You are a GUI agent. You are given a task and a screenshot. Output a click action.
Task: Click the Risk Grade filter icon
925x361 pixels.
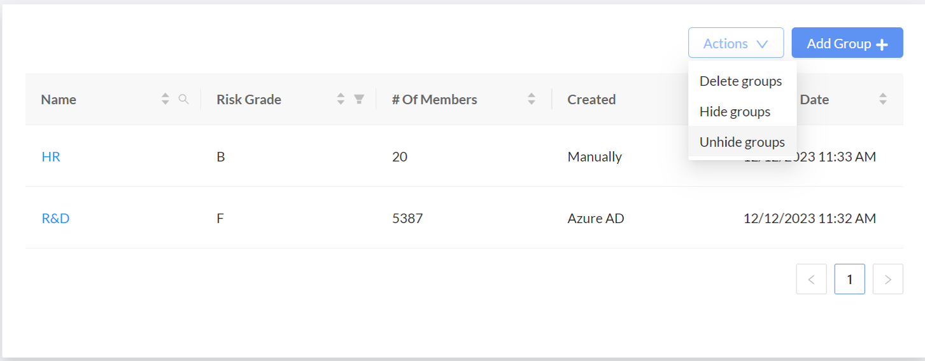click(x=359, y=99)
